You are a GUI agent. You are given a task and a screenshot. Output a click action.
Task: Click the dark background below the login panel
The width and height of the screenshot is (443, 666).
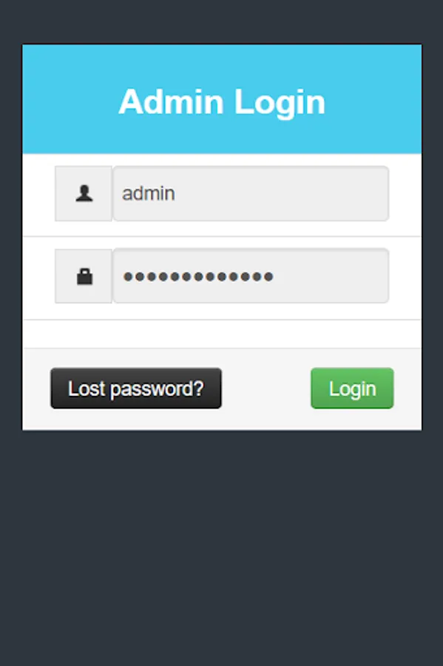(x=222, y=548)
